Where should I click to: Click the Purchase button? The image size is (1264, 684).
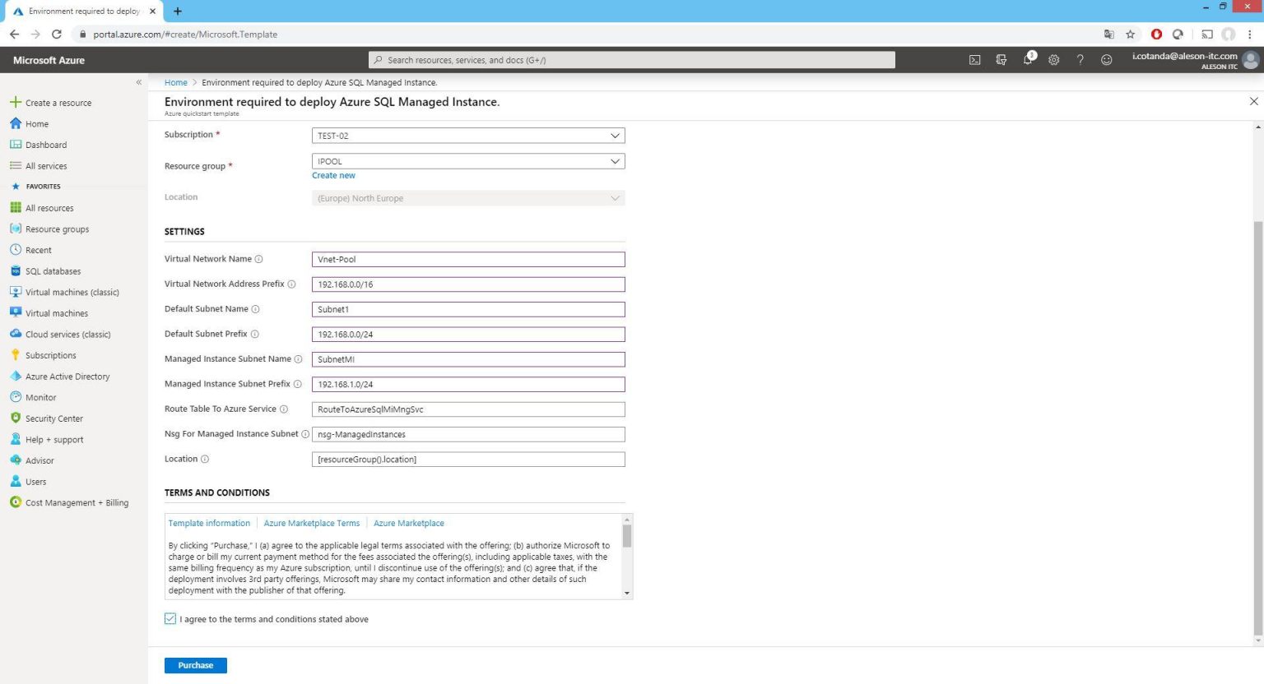(195, 665)
